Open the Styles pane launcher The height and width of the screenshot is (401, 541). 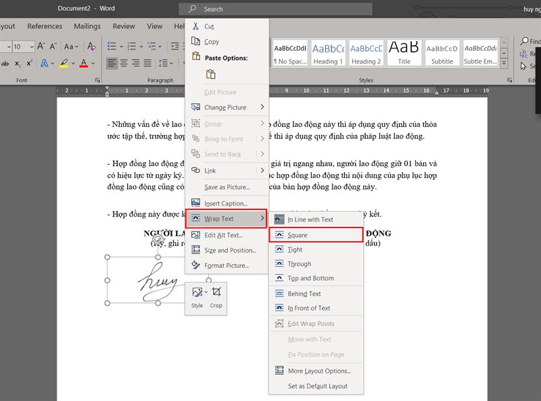[x=510, y=80]
